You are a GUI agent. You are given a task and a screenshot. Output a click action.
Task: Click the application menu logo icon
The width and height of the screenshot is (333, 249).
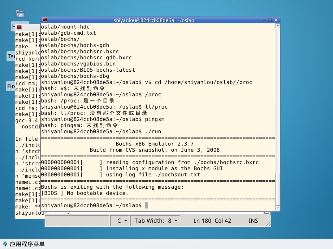tap(5, 244)
